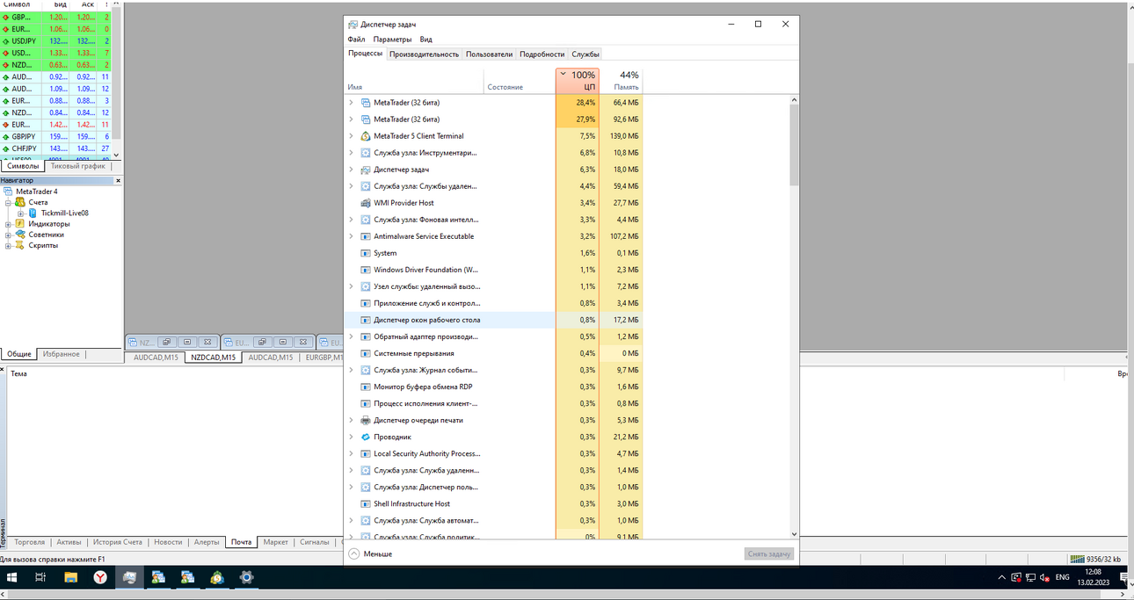Switch to the Избранное tab in Navigator
The width and height of the screenshot is (1134, 600).
pos(62,354)
